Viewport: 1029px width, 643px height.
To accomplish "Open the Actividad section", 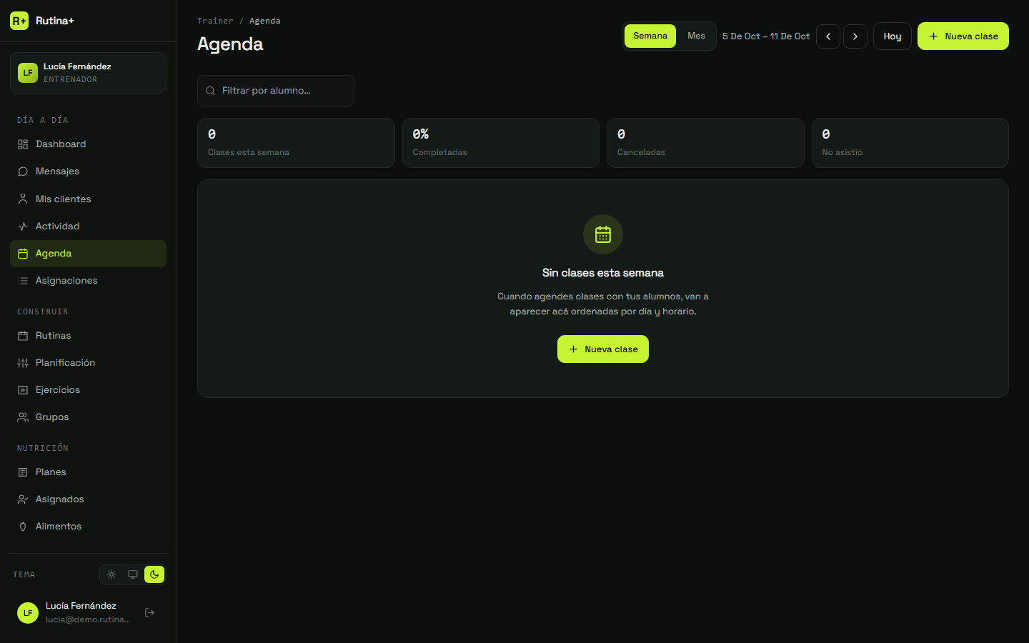I will (88, 226).
